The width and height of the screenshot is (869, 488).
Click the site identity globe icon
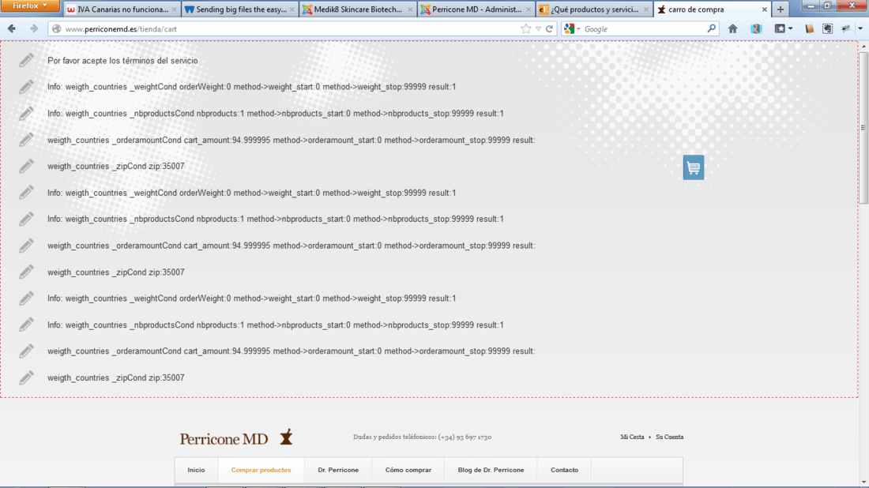(56, 28)
